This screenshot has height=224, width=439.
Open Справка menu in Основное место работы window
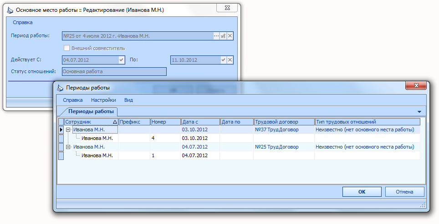click(23, 22)
